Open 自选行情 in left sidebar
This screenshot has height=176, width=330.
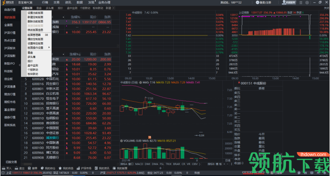10,10
